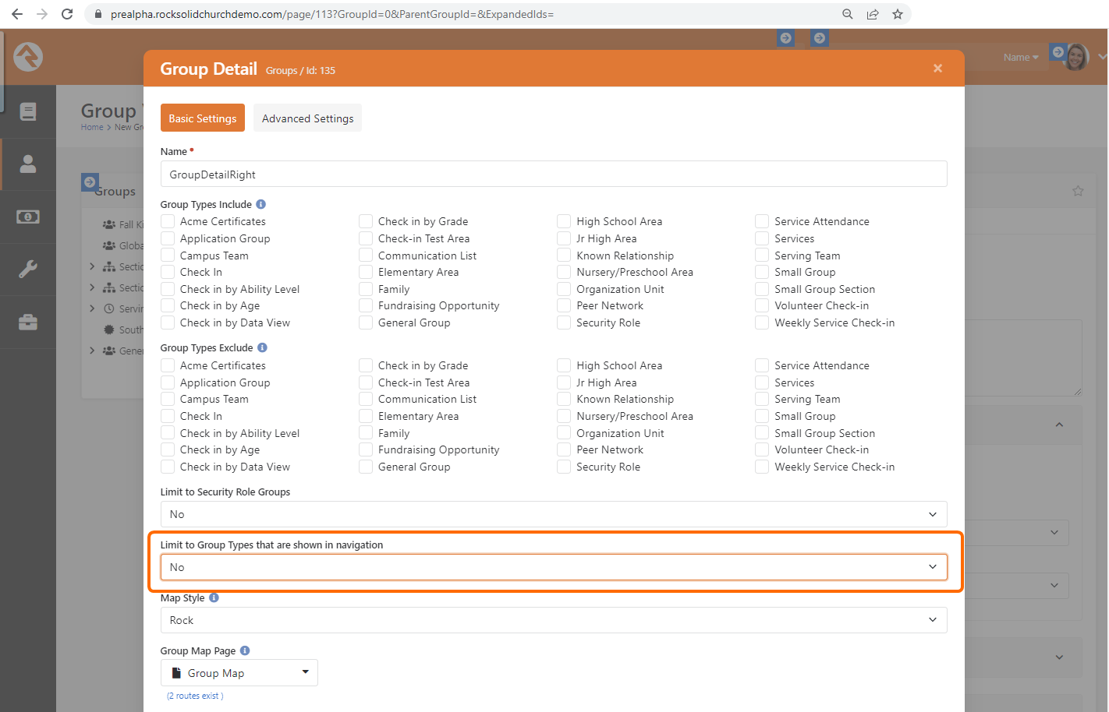Check General Group in the Group Types Exclude list

[x=365, y=467]
